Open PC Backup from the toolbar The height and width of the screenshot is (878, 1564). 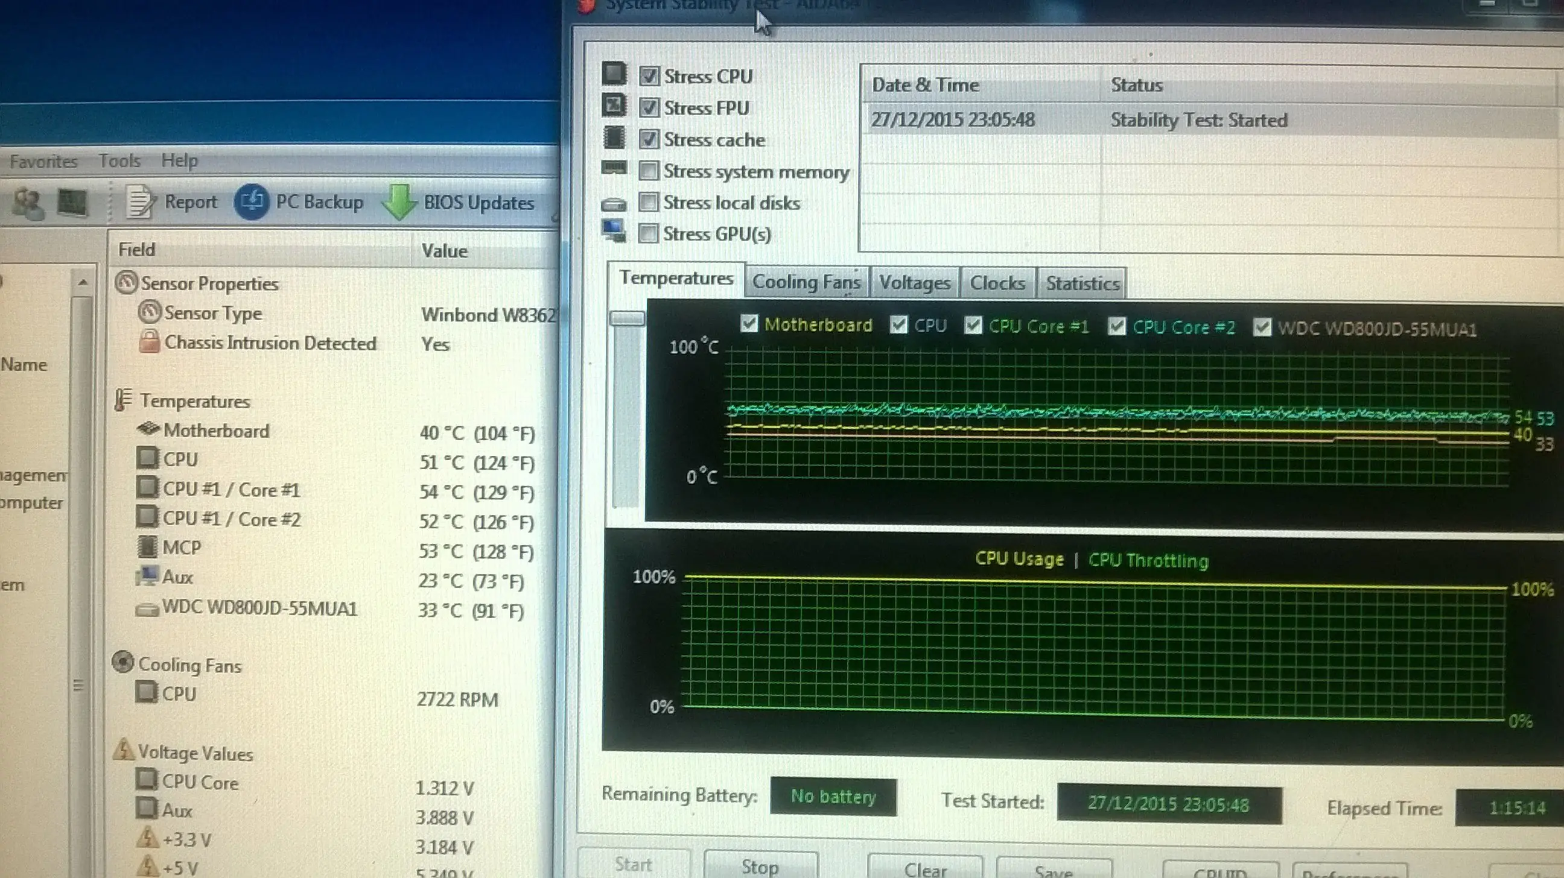tap(299, 201)
